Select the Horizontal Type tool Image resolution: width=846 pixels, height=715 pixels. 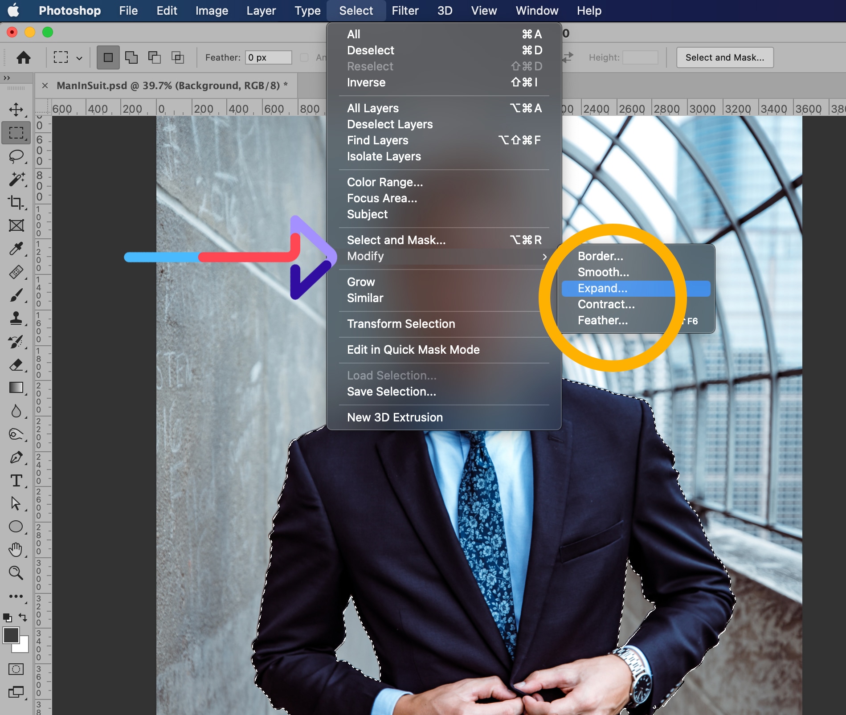[16, 481]
